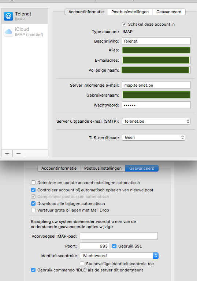Switch to upper Accountinformatie tab

click(x=86, y=12)
